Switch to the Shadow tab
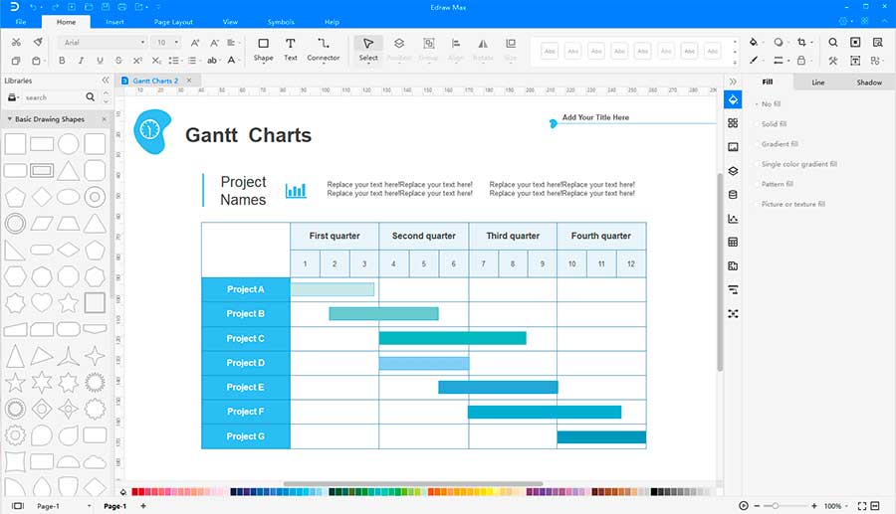This screenshot has height=514, width=896. 868,83
